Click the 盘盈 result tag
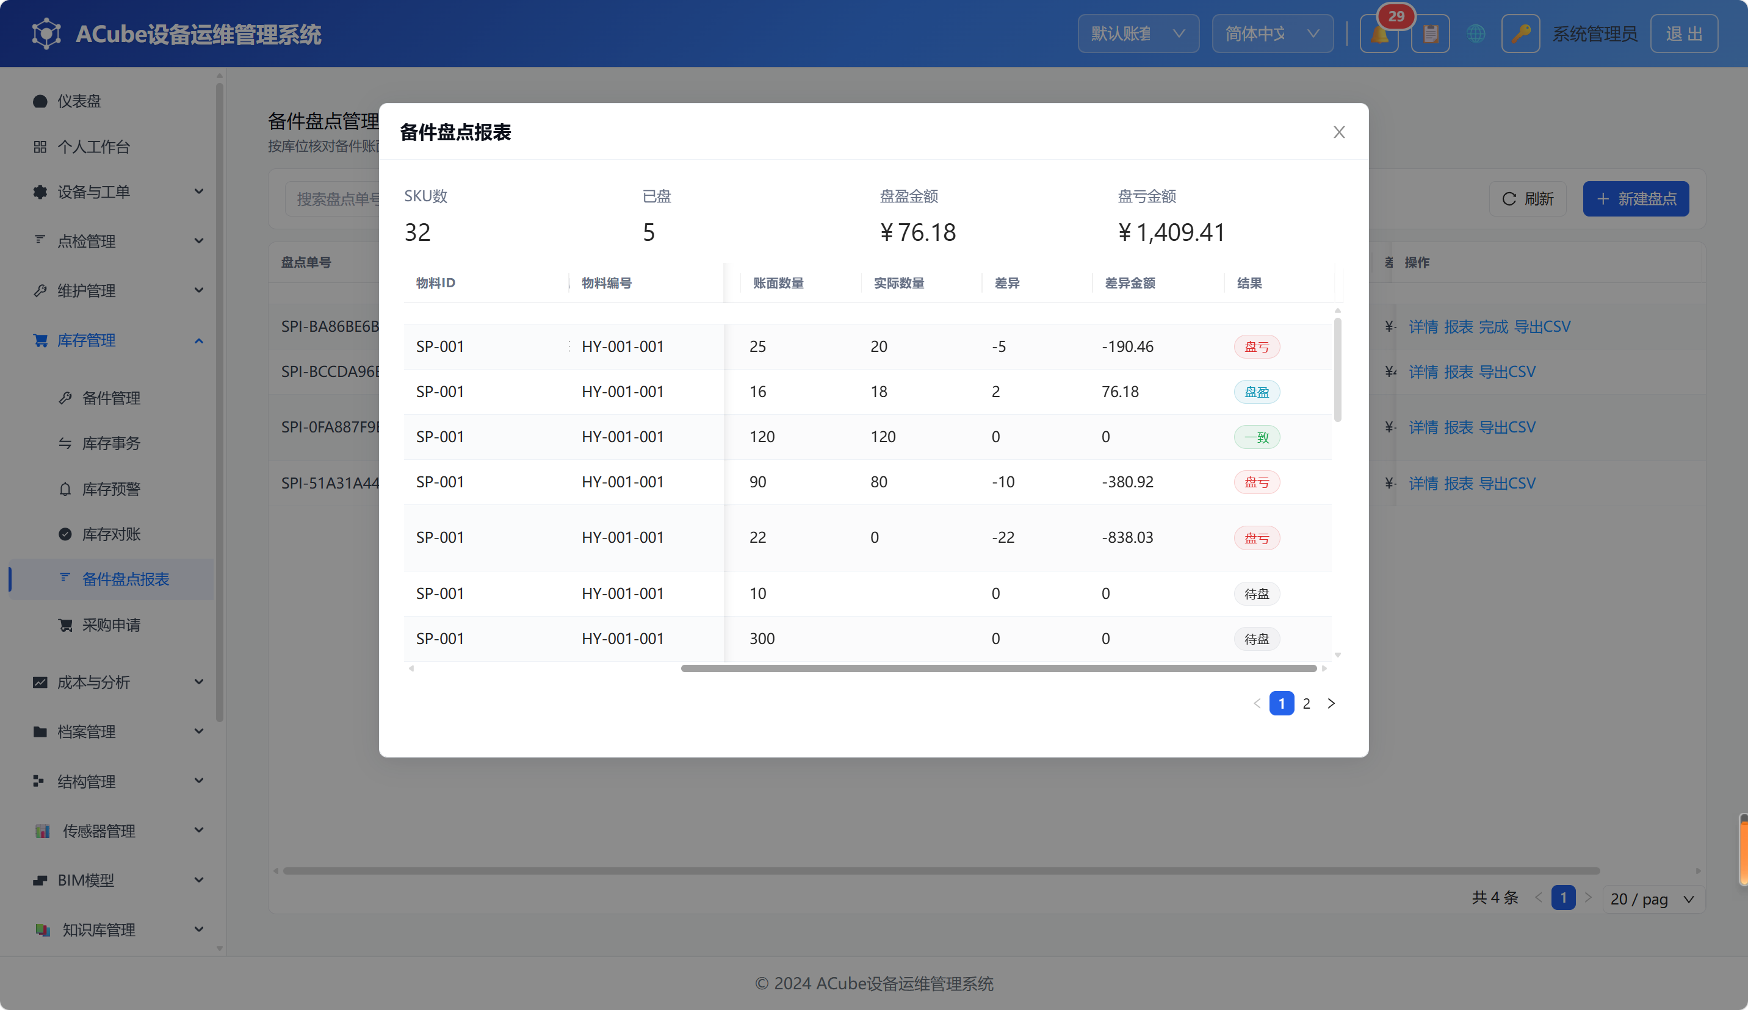The width and height of the screenshot is (1748, 1010). point(1256,392)
